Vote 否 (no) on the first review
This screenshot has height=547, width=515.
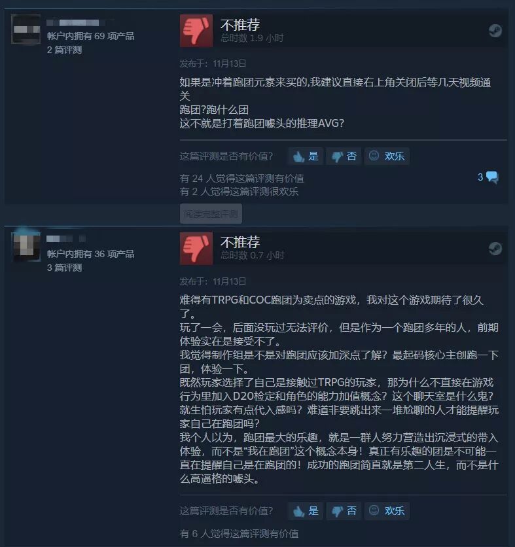click(344, 156)
